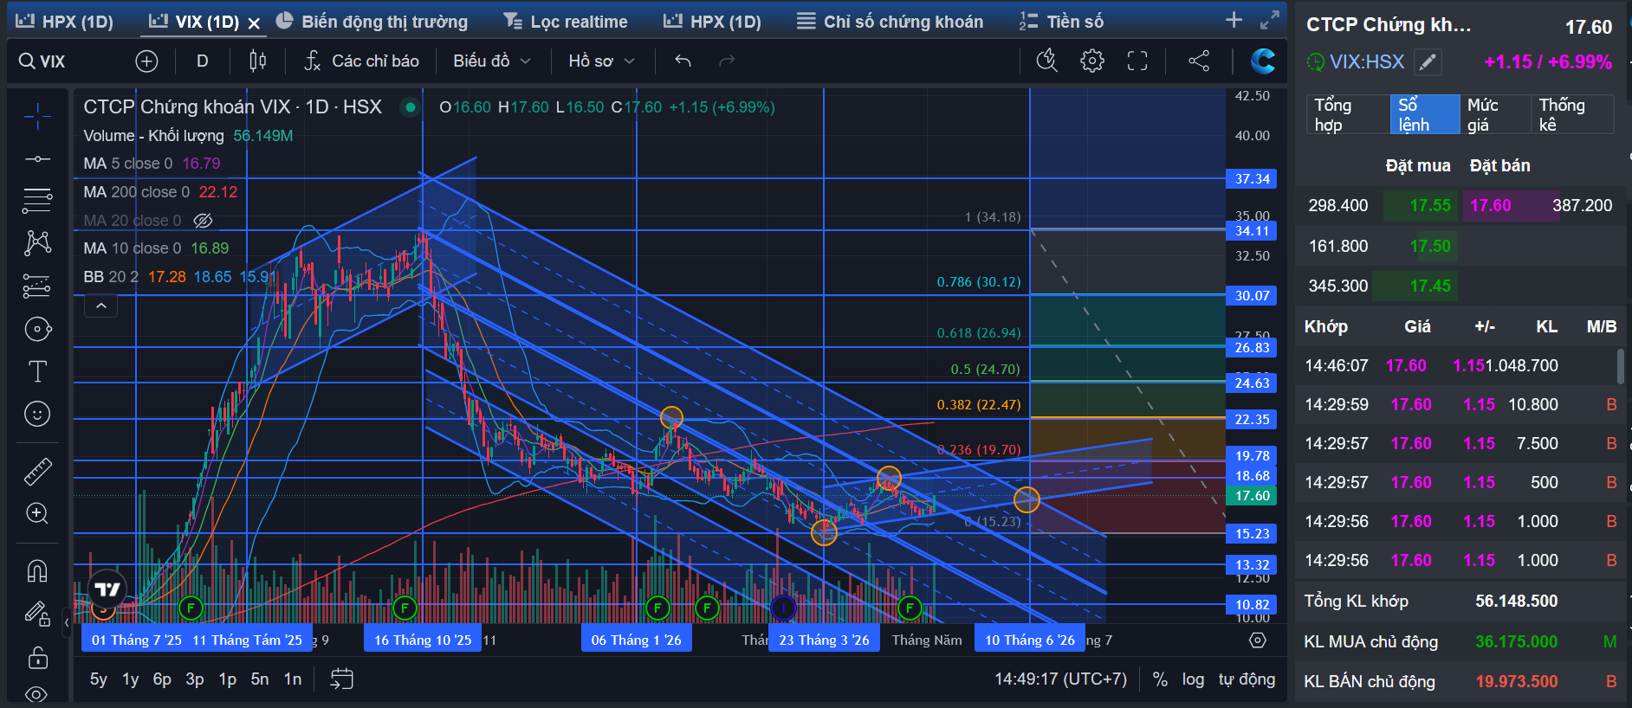The height and width of the screenshot is (708, 1632).
Task: Click the pencil edit icon beside VIX:HSX
Action: click(x=1428, y=61)
